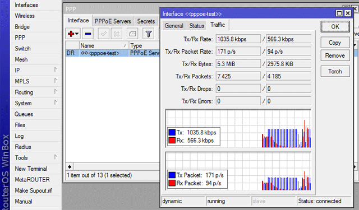Expand the MPLS submenu arrow
359x210 pixels.
coord(56,81)
